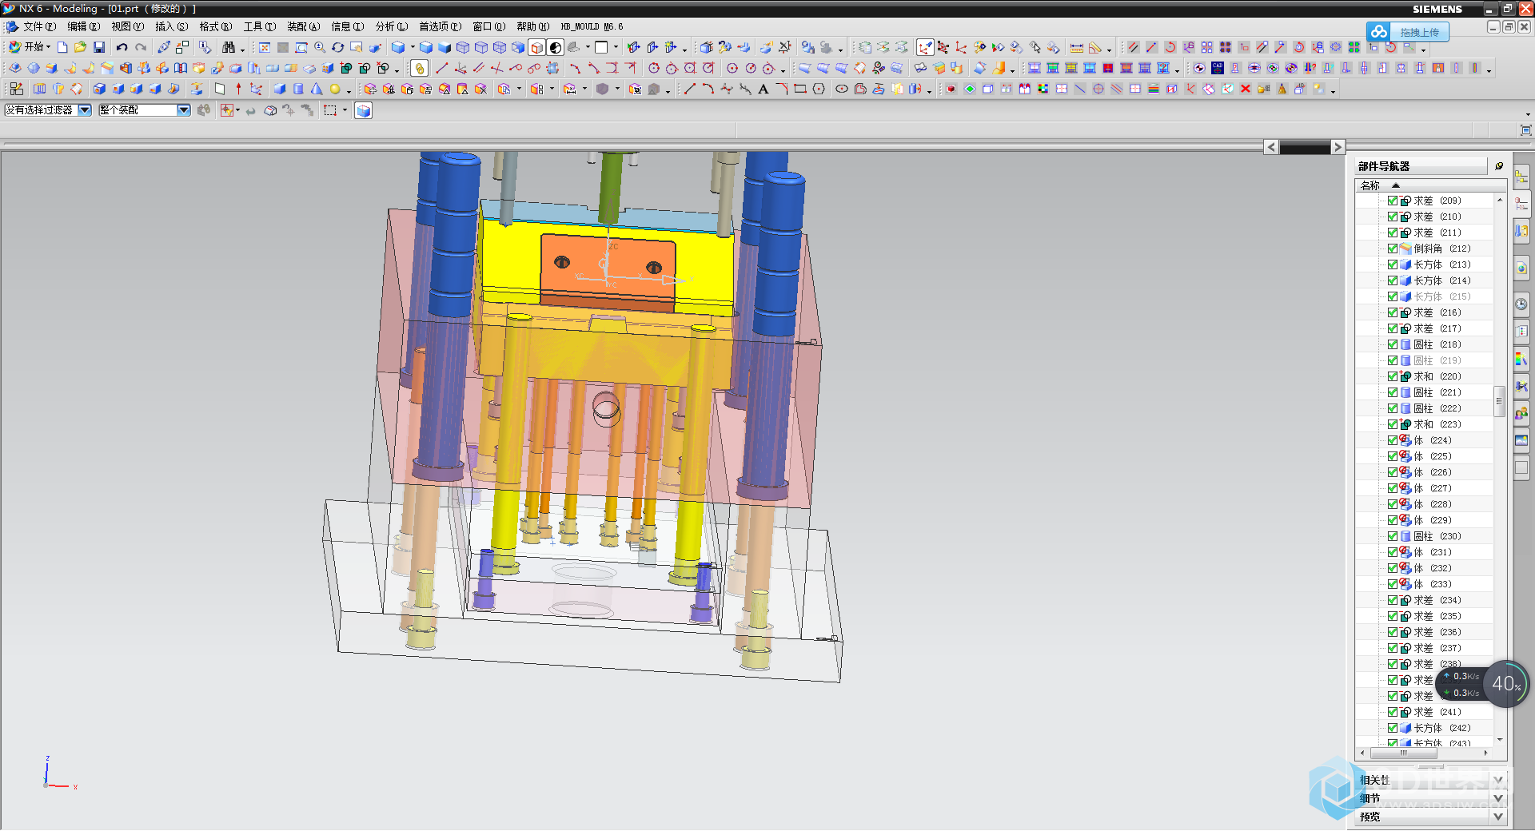Click the red X delete icon in mould toolbar

(x=1246, y=89)
